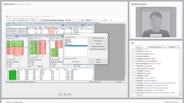184x103 pixels.
Task: Switch to the 'Графики' QUIK tab
Action: (x=14, y=23)
